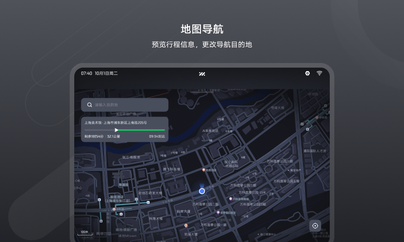Select the 张江·海丽湾 label on map

point(131,157)
